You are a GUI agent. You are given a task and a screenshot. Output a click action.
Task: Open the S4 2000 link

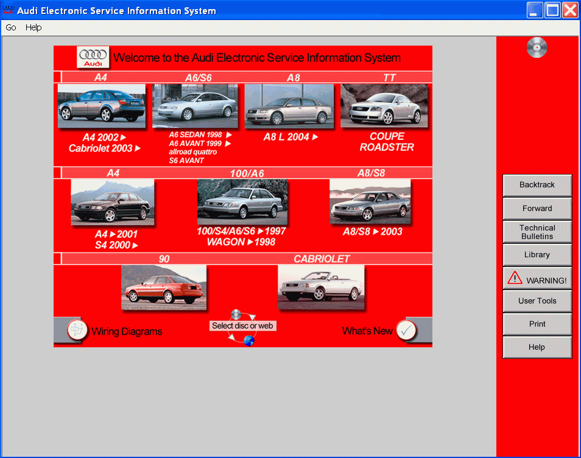pyautogui.click(x=116, y=245)
